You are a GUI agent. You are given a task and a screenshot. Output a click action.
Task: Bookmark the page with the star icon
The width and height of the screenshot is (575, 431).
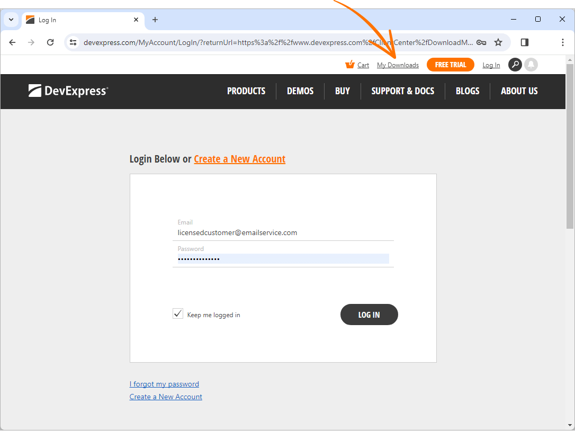point(498,42)
